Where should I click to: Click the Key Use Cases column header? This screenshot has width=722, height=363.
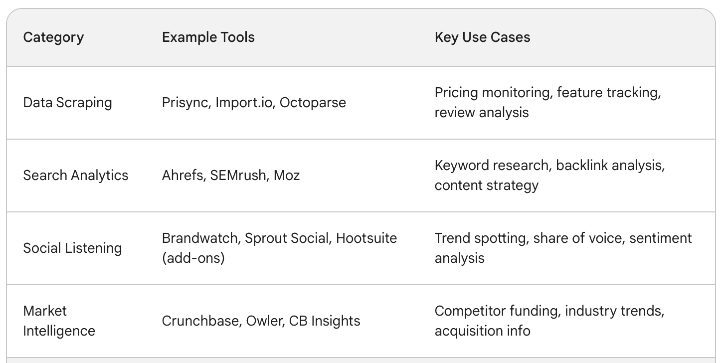click(482, 37)
